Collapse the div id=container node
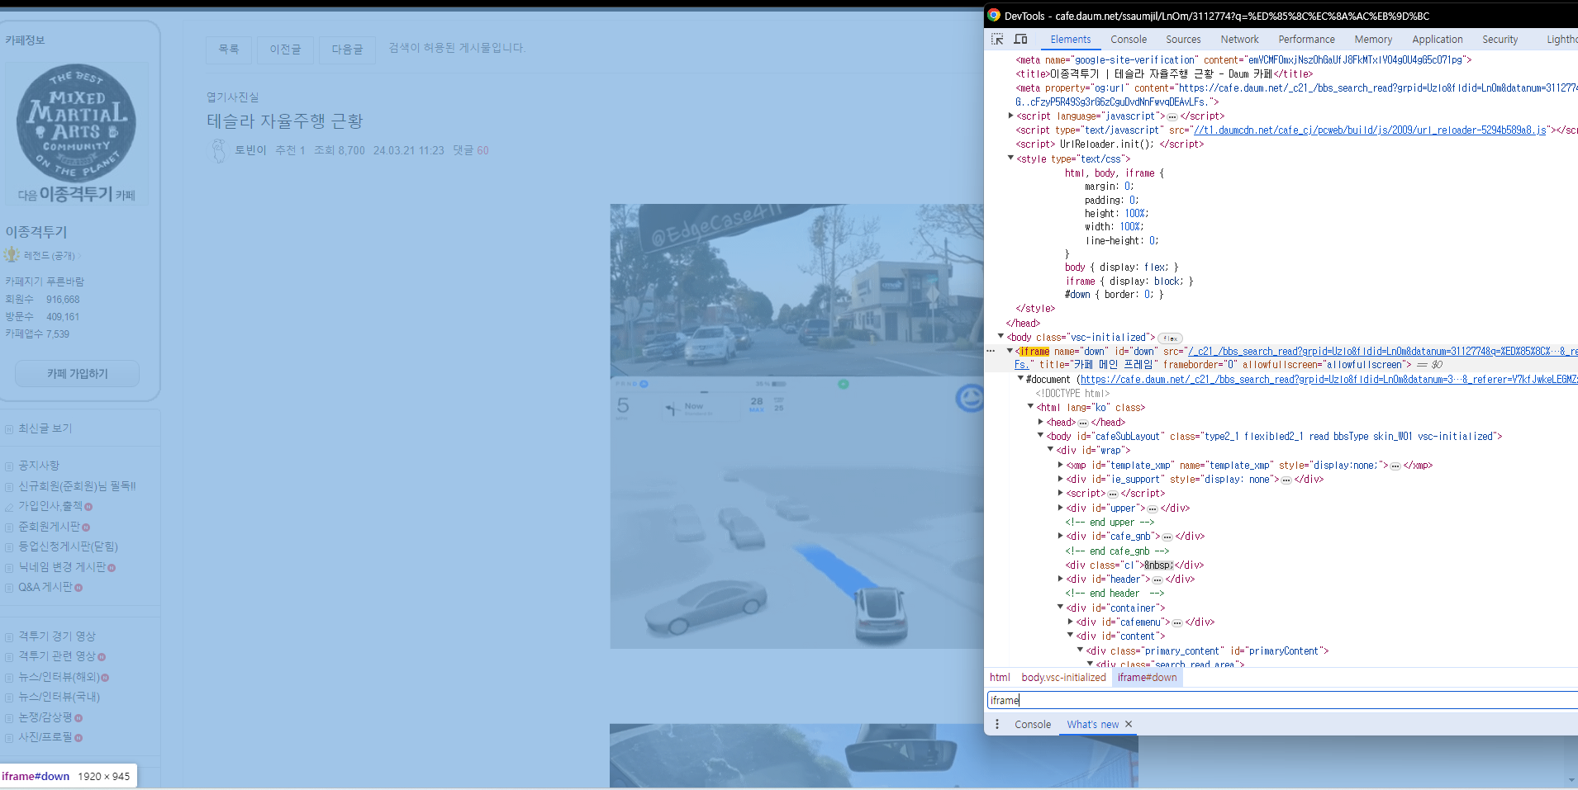 pos(1060,607)
